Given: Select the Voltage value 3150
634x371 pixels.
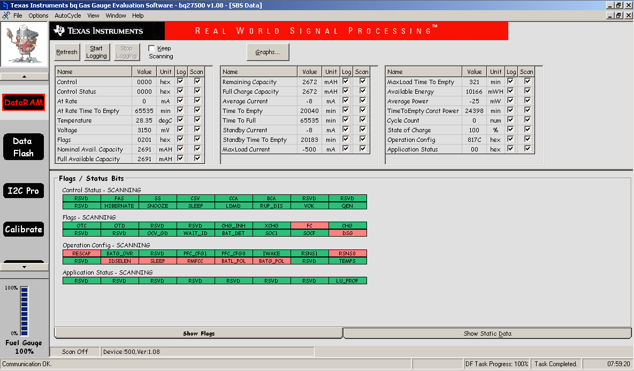Looking at the screenshot, I should point(144,130).
